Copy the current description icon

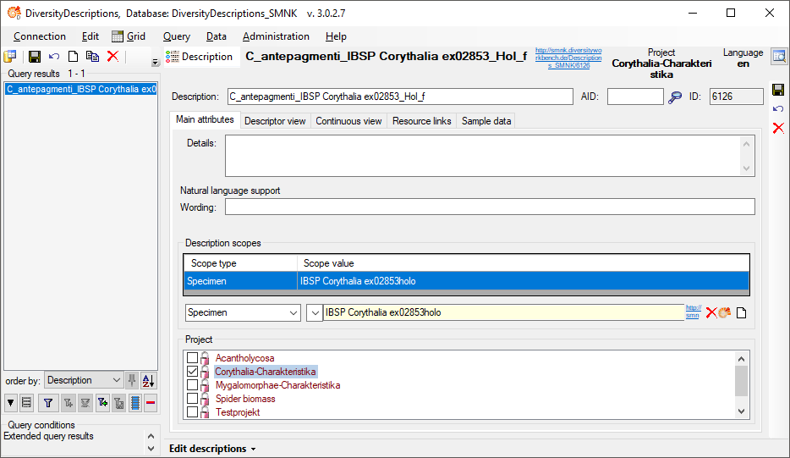(92, 57)
